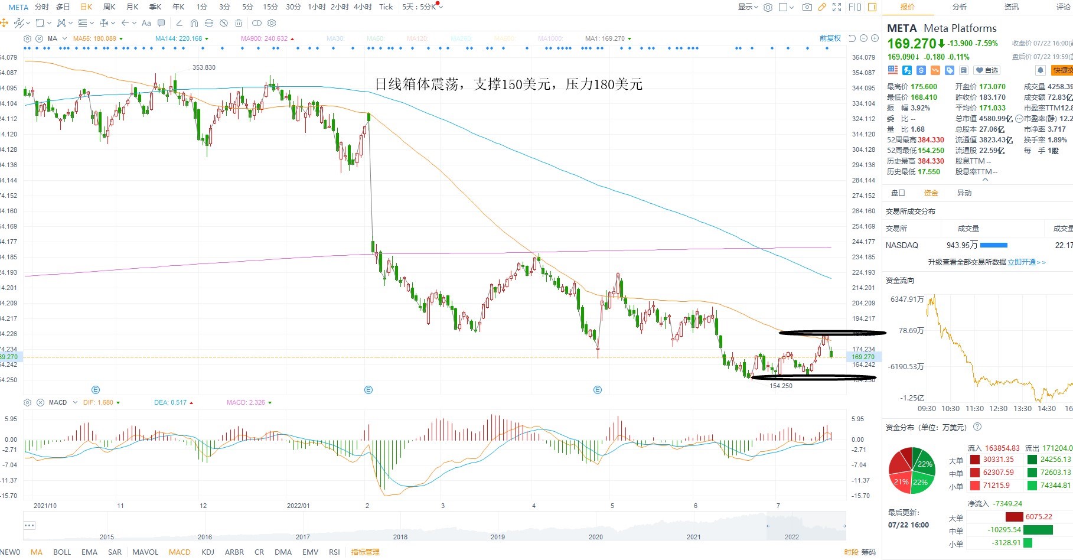Zoom in the chart with plus
The width and height of the screenshot is (1073, 560).
[x=875, y=38]
